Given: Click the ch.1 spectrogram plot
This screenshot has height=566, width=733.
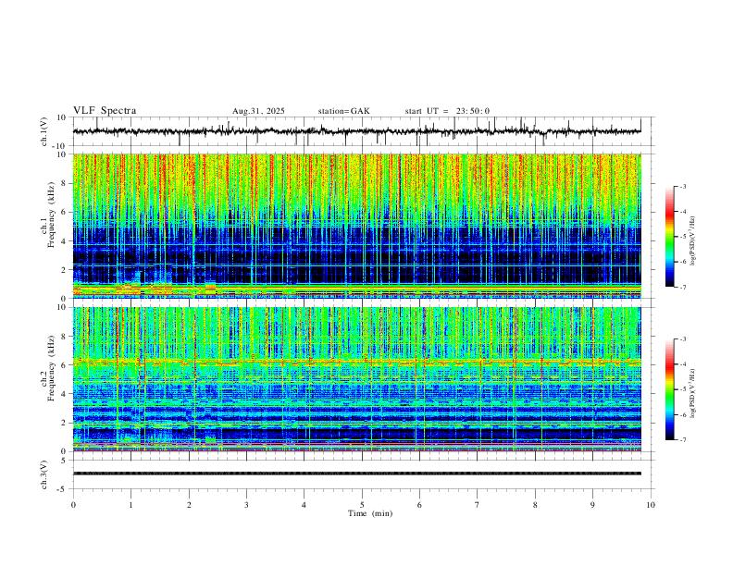Looking at the screenshot, I should (x=356, y=226).
